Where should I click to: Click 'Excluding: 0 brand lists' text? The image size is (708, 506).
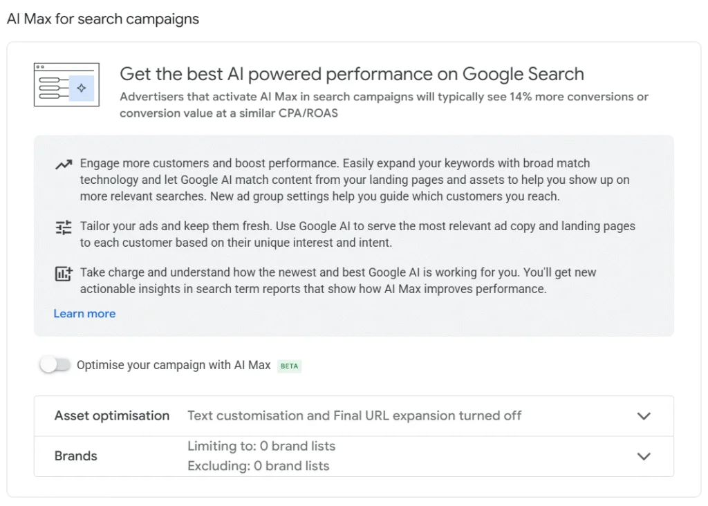[259, 466]
